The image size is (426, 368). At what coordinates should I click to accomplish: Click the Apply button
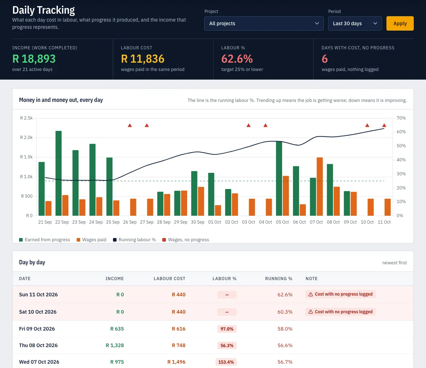click(400, 23)
